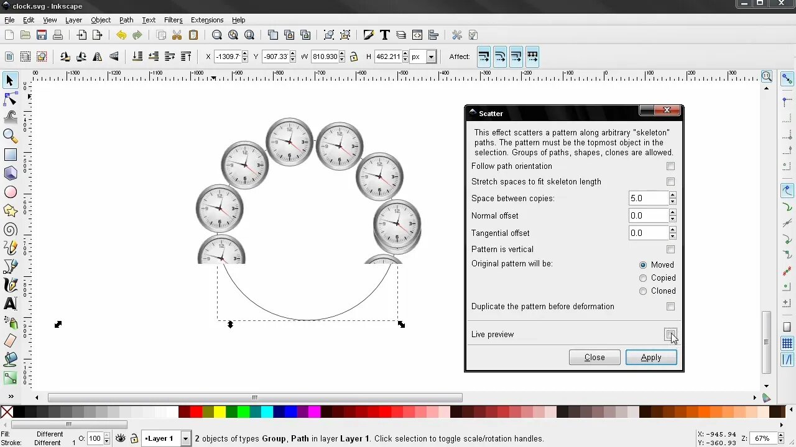Viewport: 796px width, 447px height.
Task: Toggle Live preview in the Scatter dialog
Action: click(670, 334)
